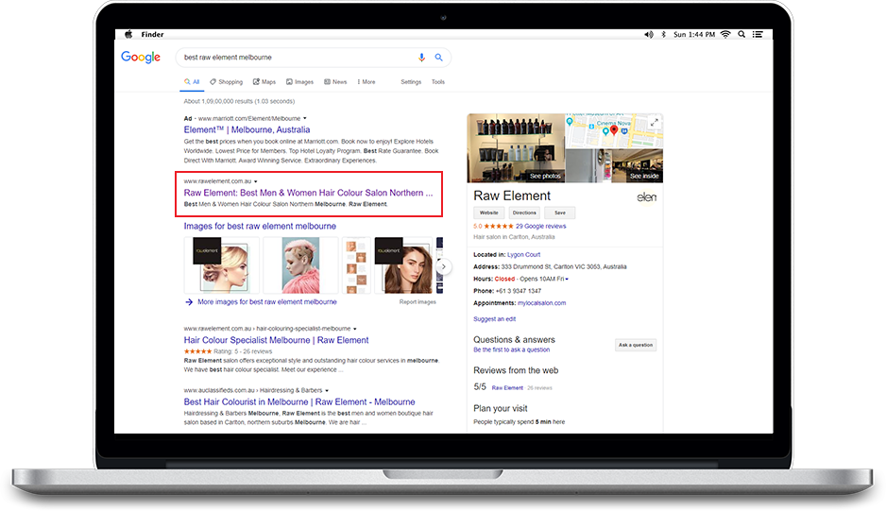Click the Google logo
The width and height of the screenshot is (886, 511).
click(141, 57)
